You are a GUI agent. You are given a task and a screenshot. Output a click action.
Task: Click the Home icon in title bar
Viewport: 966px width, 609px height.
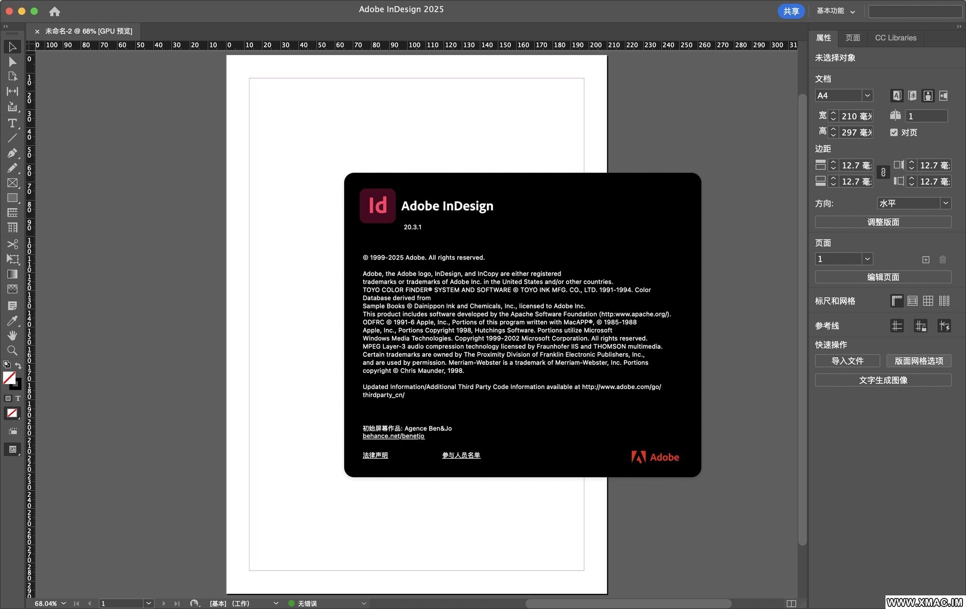(54, 11)
